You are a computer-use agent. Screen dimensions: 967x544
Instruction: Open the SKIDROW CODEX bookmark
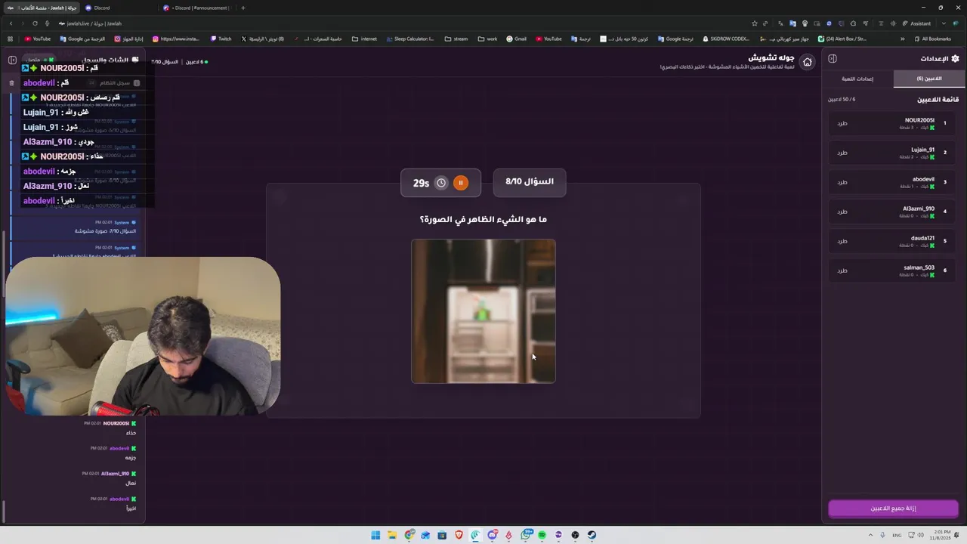(x=725, y=39)
